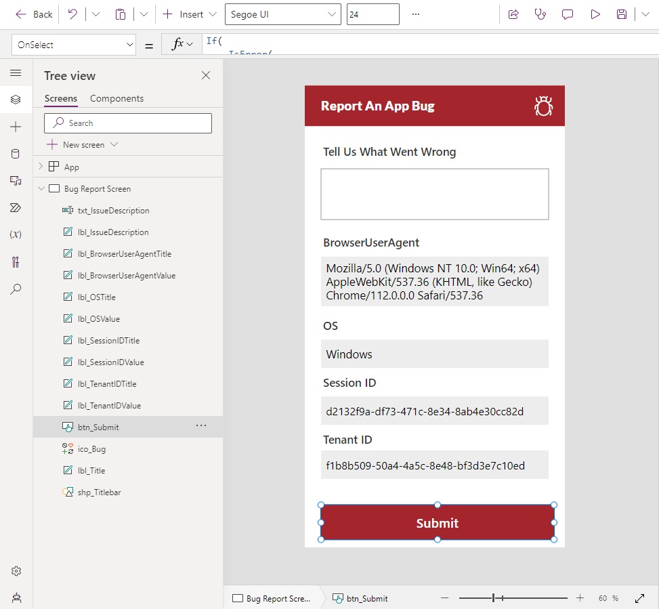Click the New screen button
659x609 pixels.
click(x=83, y=144)
